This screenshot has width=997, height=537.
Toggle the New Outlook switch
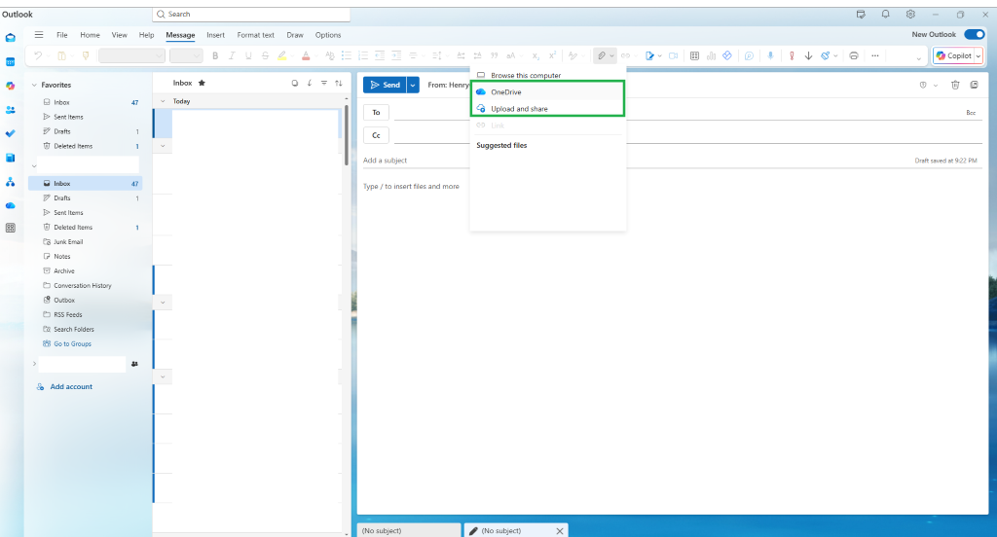pyautogui.click(x=974, y=34)
